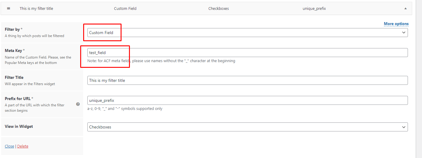Click the Prefix for URL help icon
Screen dimensions: 422x158
[78, 104]
